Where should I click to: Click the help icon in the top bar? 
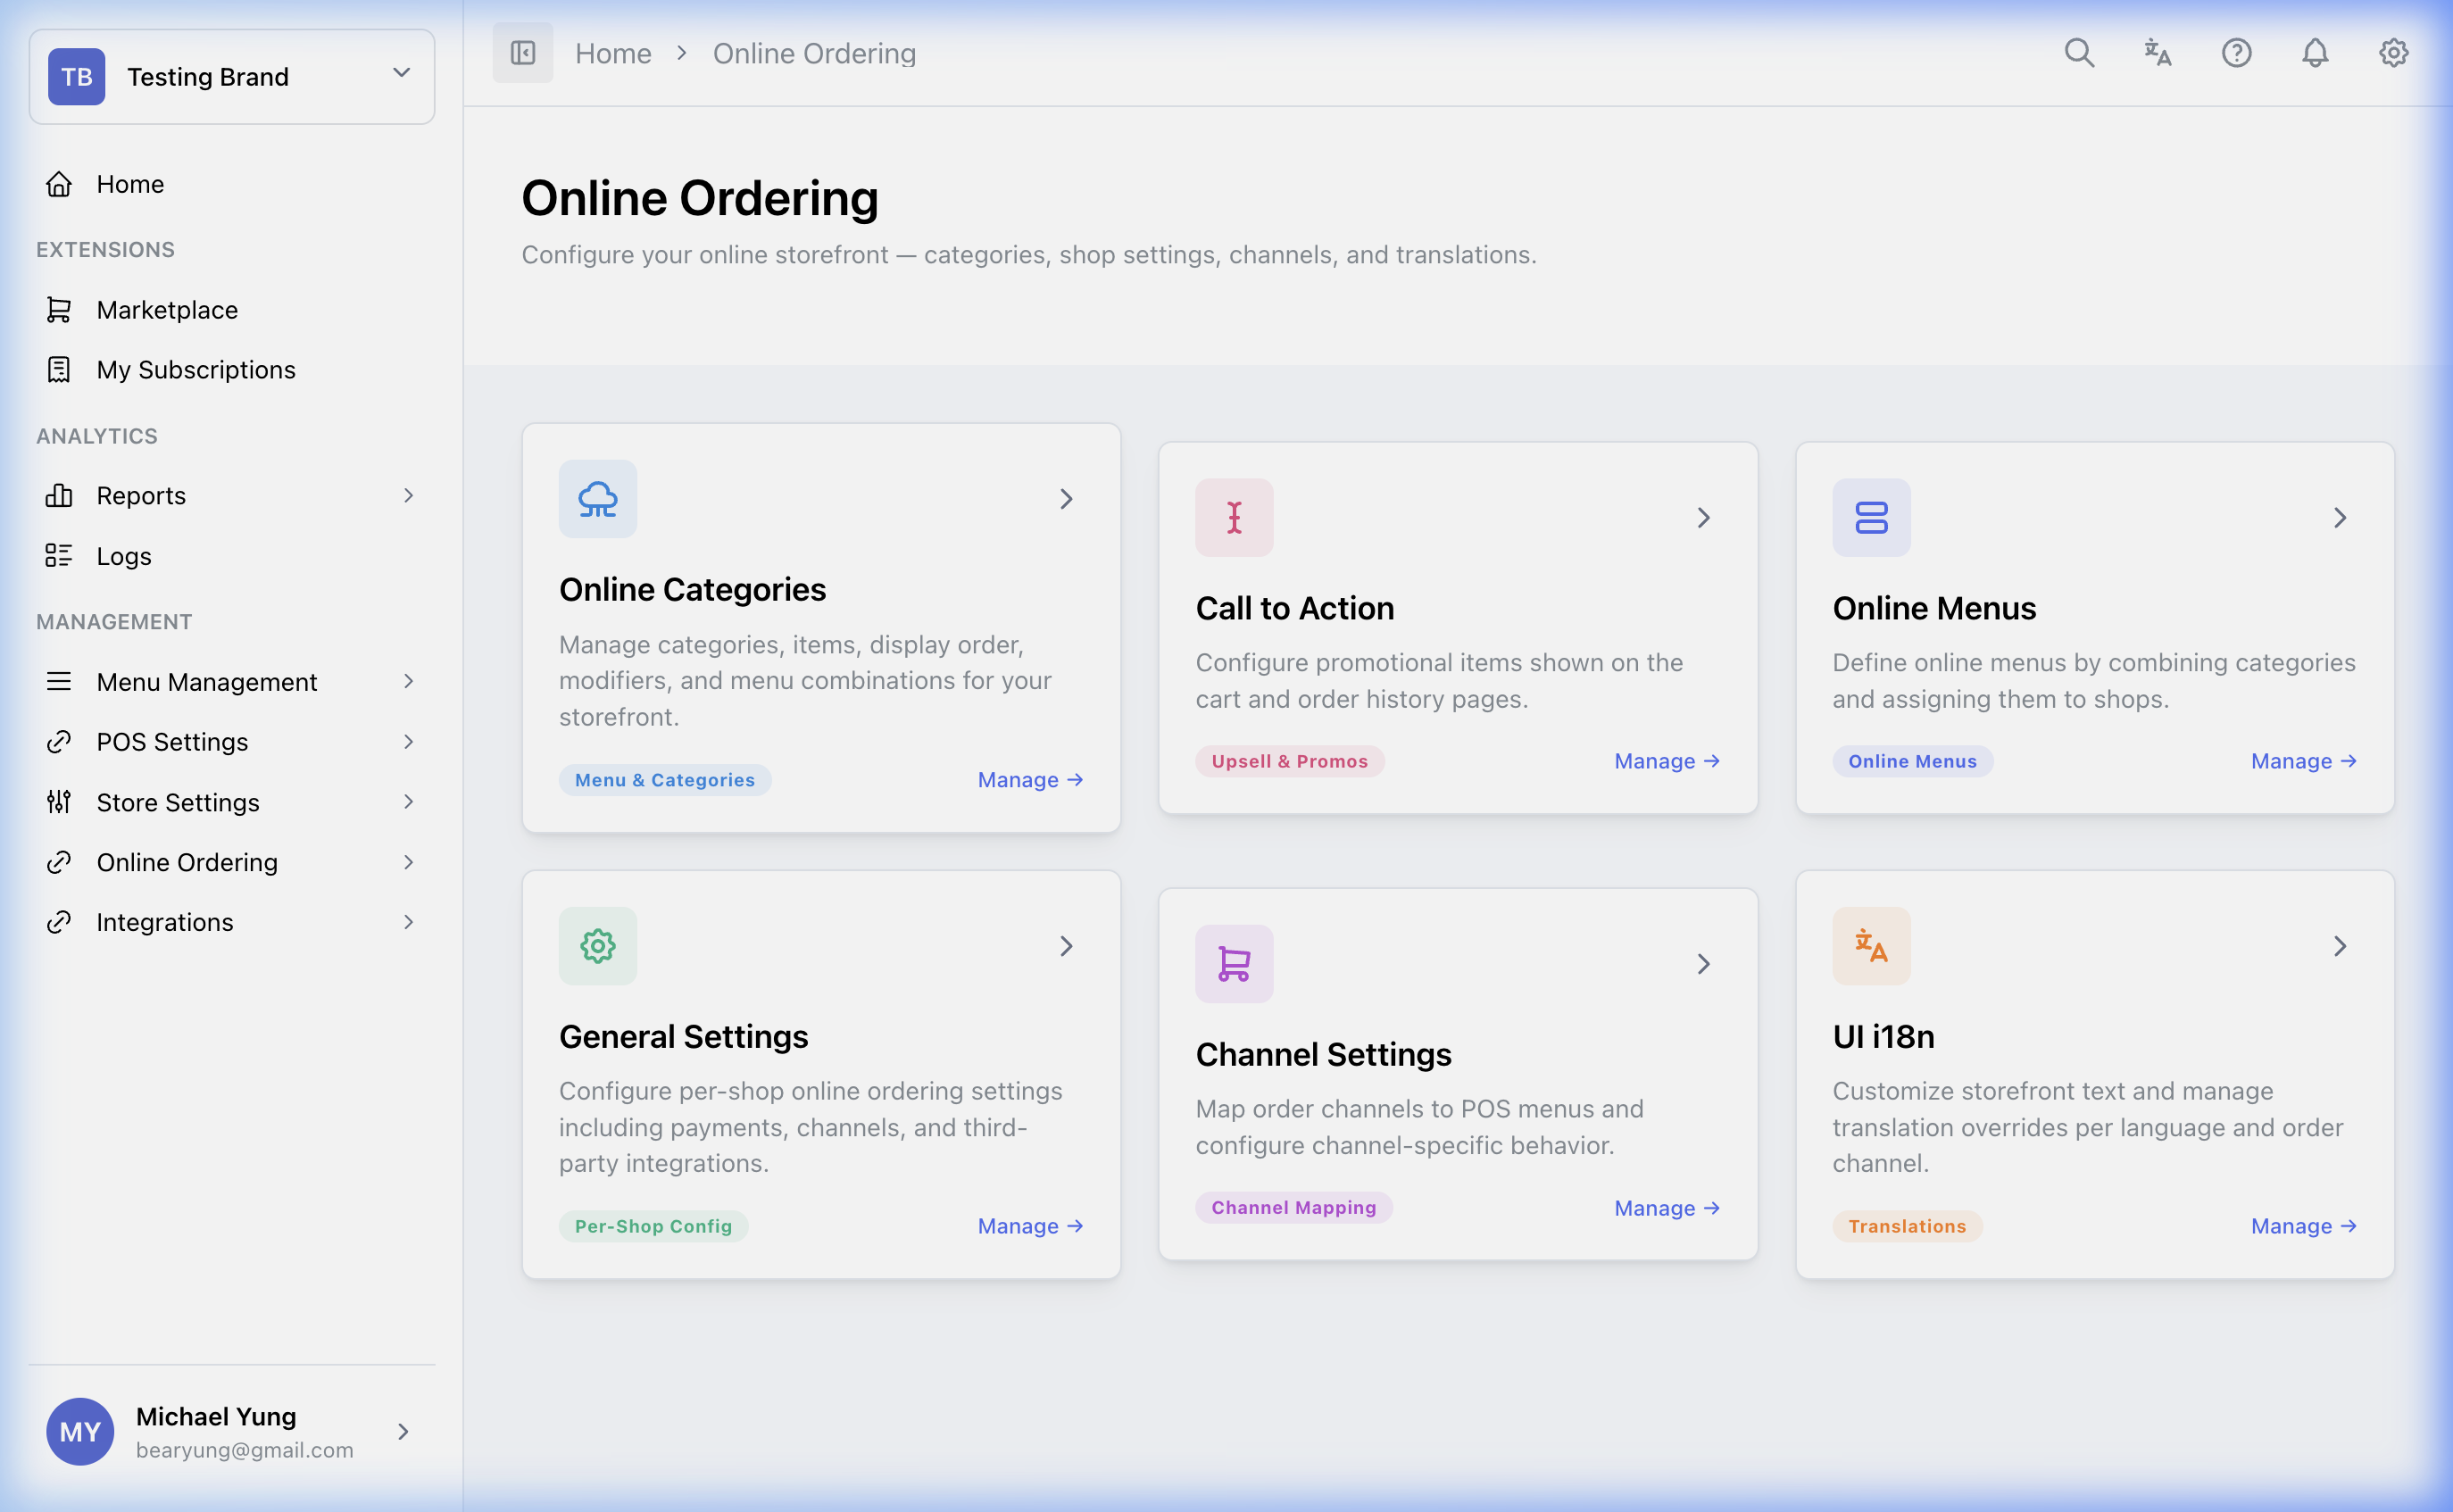coord(2236,53)
